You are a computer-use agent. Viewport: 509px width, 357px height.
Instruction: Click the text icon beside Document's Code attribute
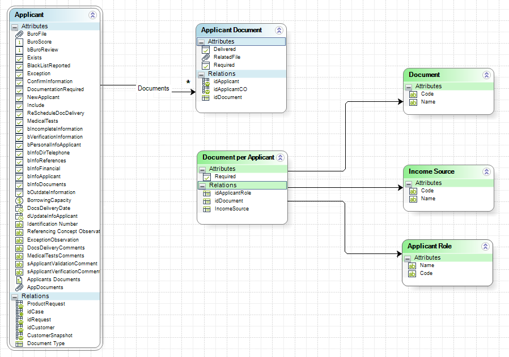coord(413,94)
